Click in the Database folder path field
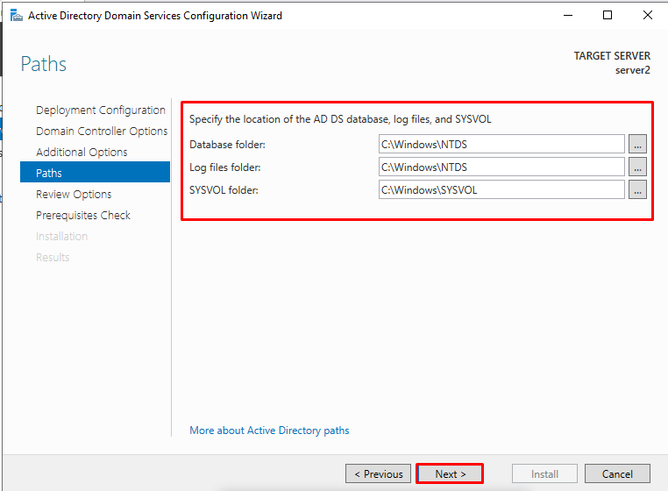Screen dimensions: 668x491 (x=501, y=144)
